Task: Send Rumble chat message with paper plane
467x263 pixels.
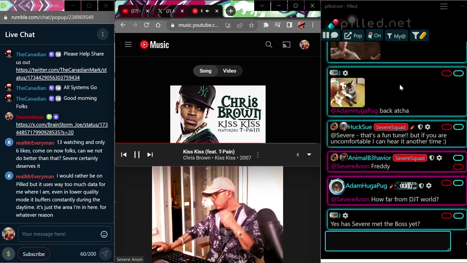Action: click(105, 254)
